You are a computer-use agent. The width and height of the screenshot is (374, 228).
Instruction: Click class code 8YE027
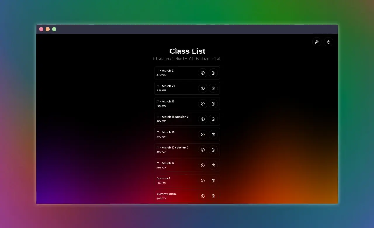tap(161, 137)
